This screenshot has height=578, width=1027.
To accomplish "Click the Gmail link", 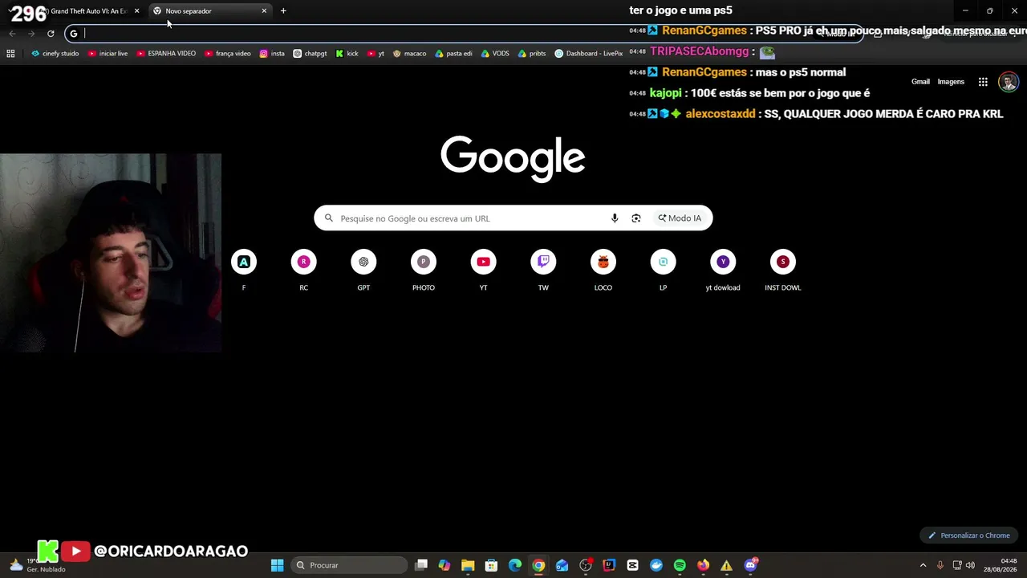I will point(920,82).
